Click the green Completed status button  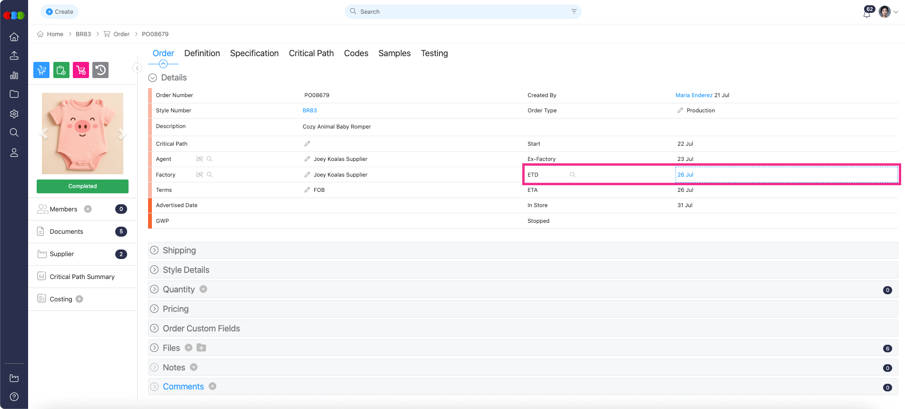tap(82, 186)
